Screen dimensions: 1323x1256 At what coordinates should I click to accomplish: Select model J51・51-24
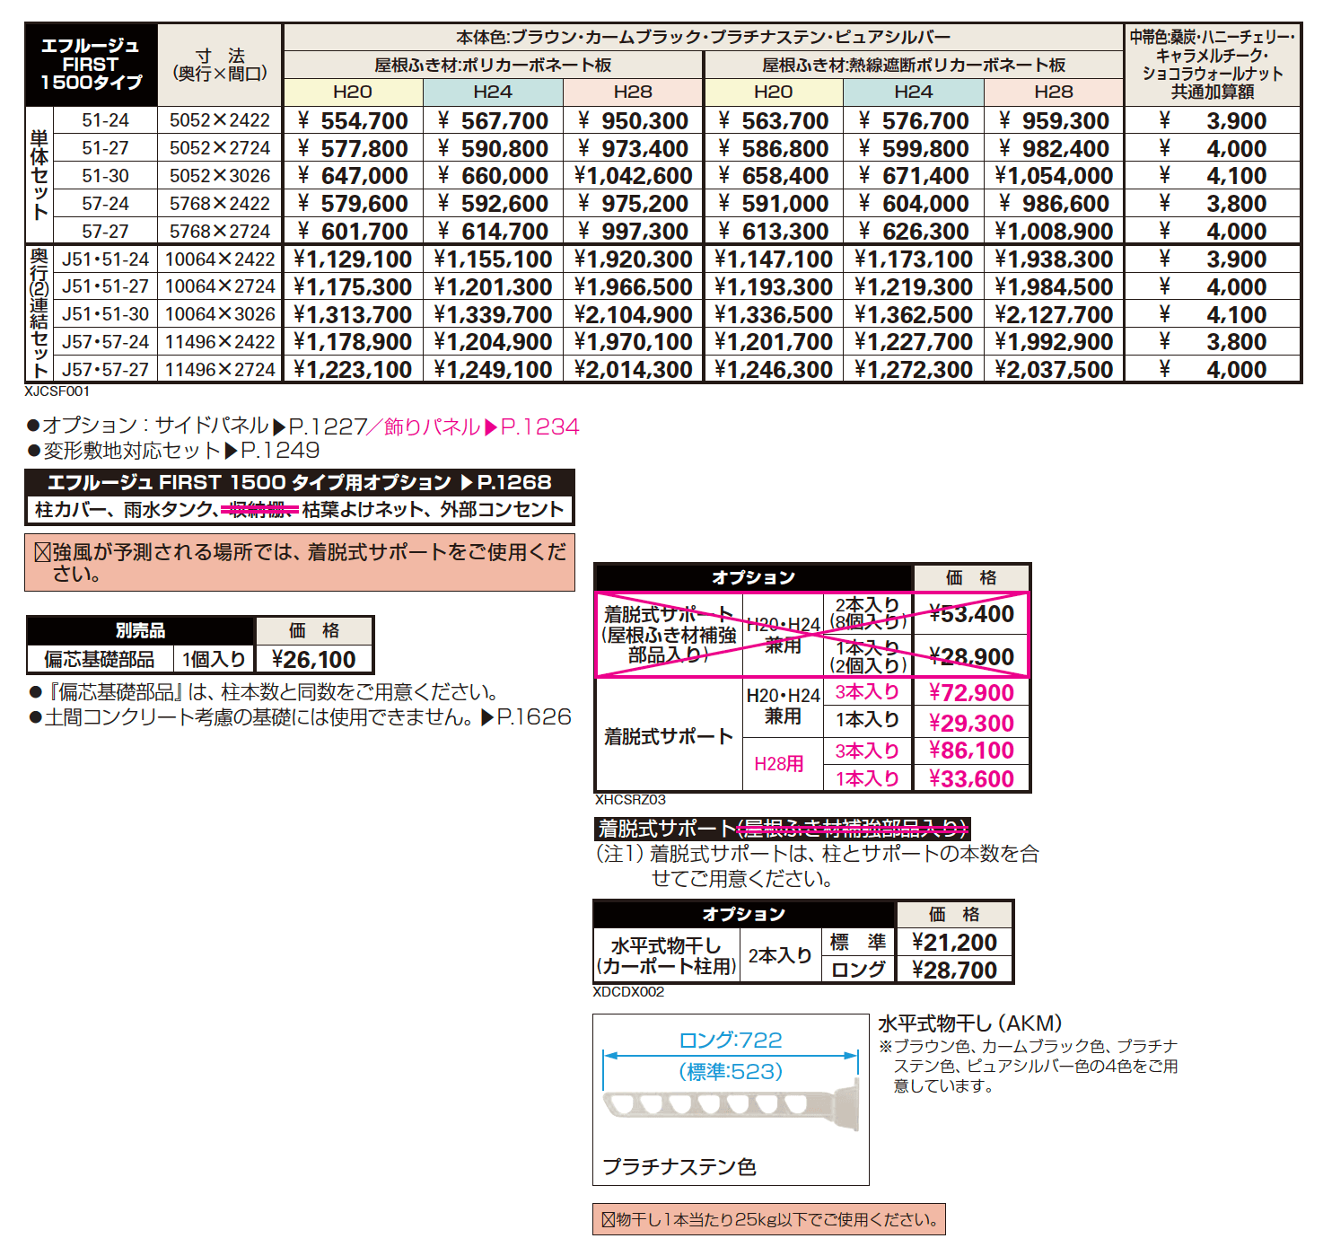[105, 259]
